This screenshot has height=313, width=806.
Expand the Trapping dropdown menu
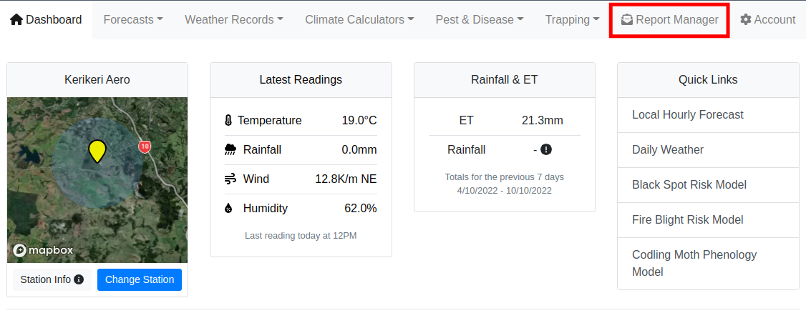coord(572,19)
